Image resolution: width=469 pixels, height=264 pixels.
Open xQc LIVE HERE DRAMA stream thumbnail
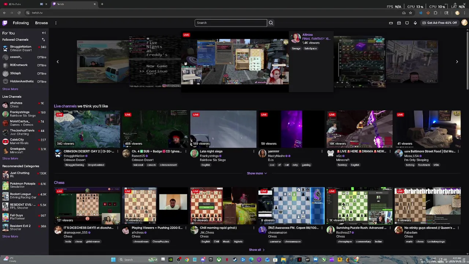[359, 129]
